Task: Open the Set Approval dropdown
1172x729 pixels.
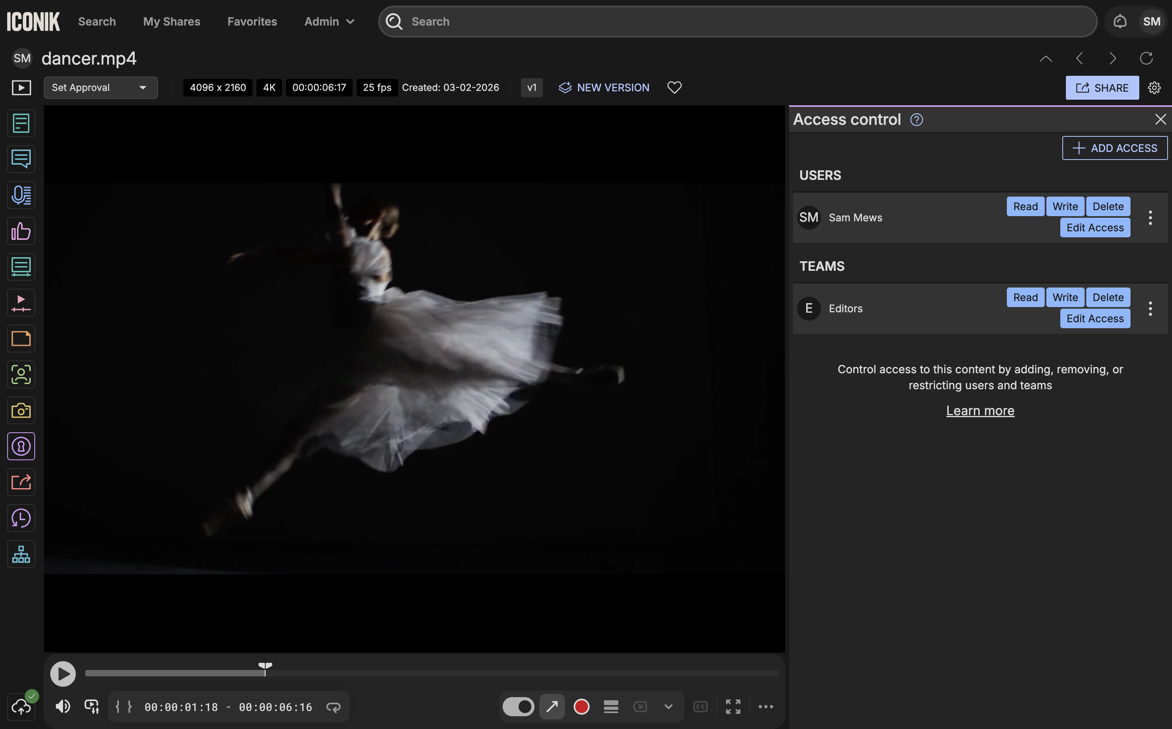Action: point(100,87)
